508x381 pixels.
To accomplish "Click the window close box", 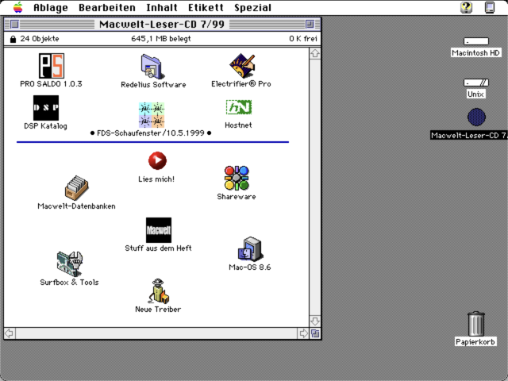I will (x=14, y=24).
